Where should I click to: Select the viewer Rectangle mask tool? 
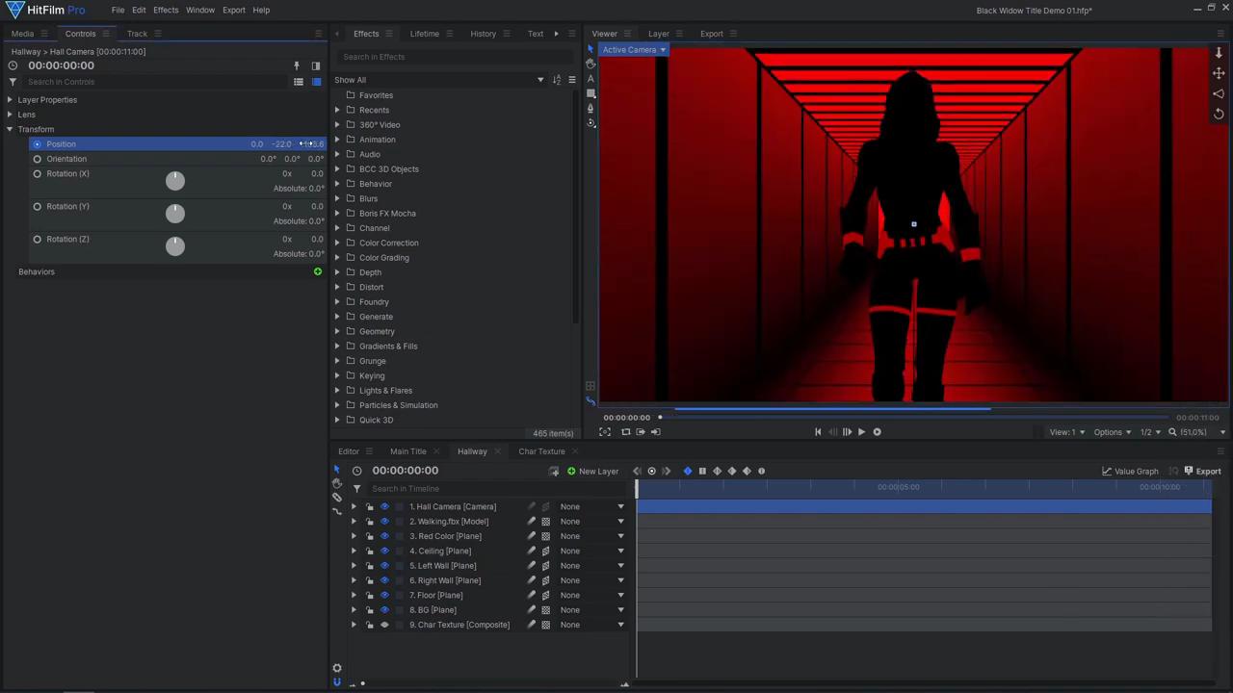(590, 93)
